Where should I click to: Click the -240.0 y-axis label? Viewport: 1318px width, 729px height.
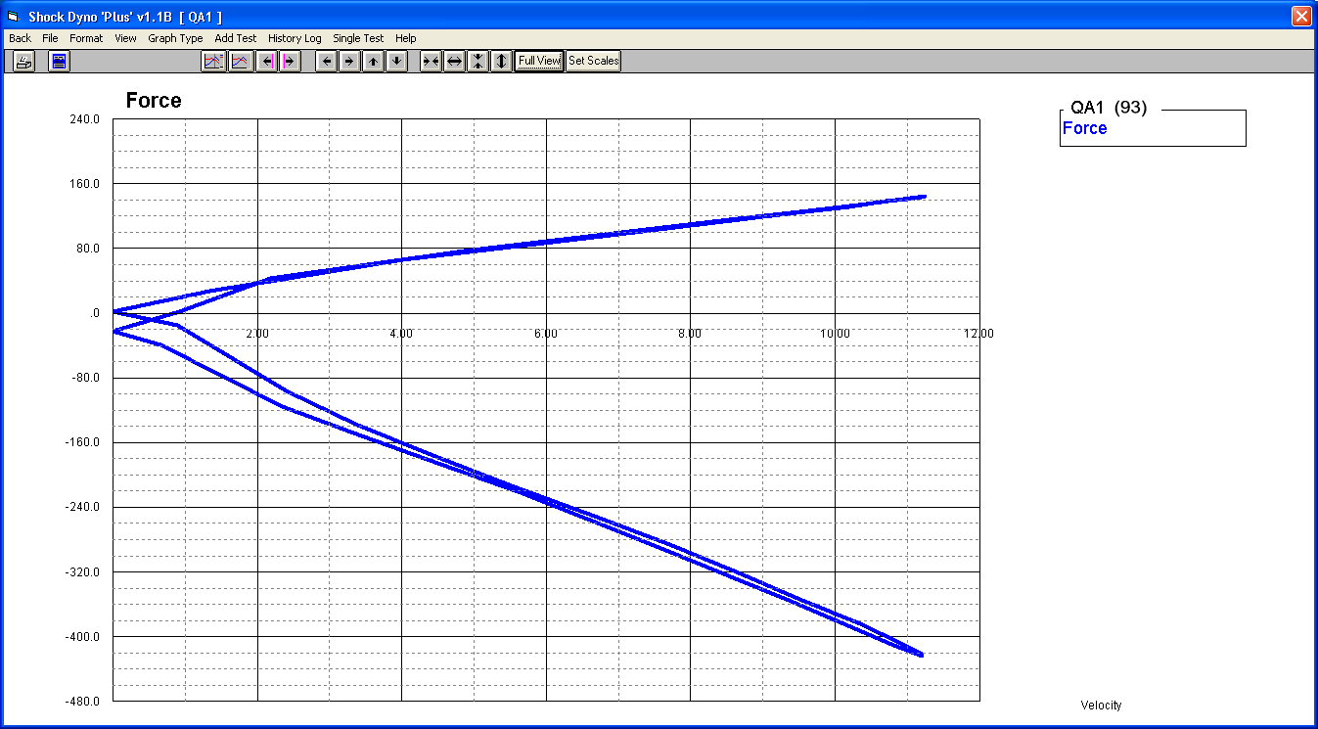pos(81,508)
